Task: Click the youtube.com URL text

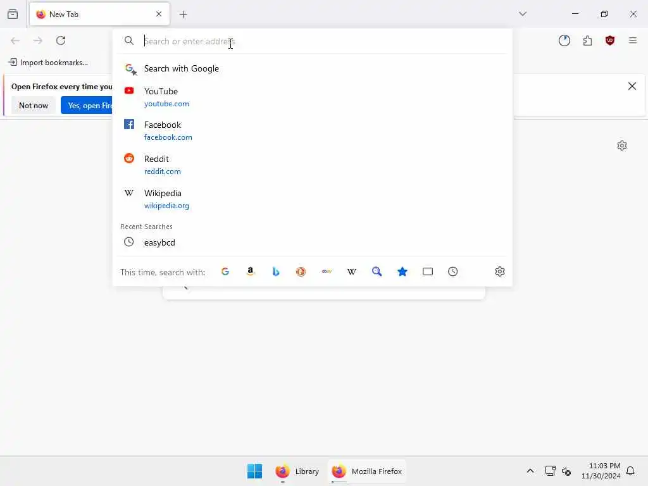Action: (166, 104)
